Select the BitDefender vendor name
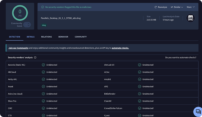This screenshot has width=202, height=117. pyautogui.click(x=110, y=94)
